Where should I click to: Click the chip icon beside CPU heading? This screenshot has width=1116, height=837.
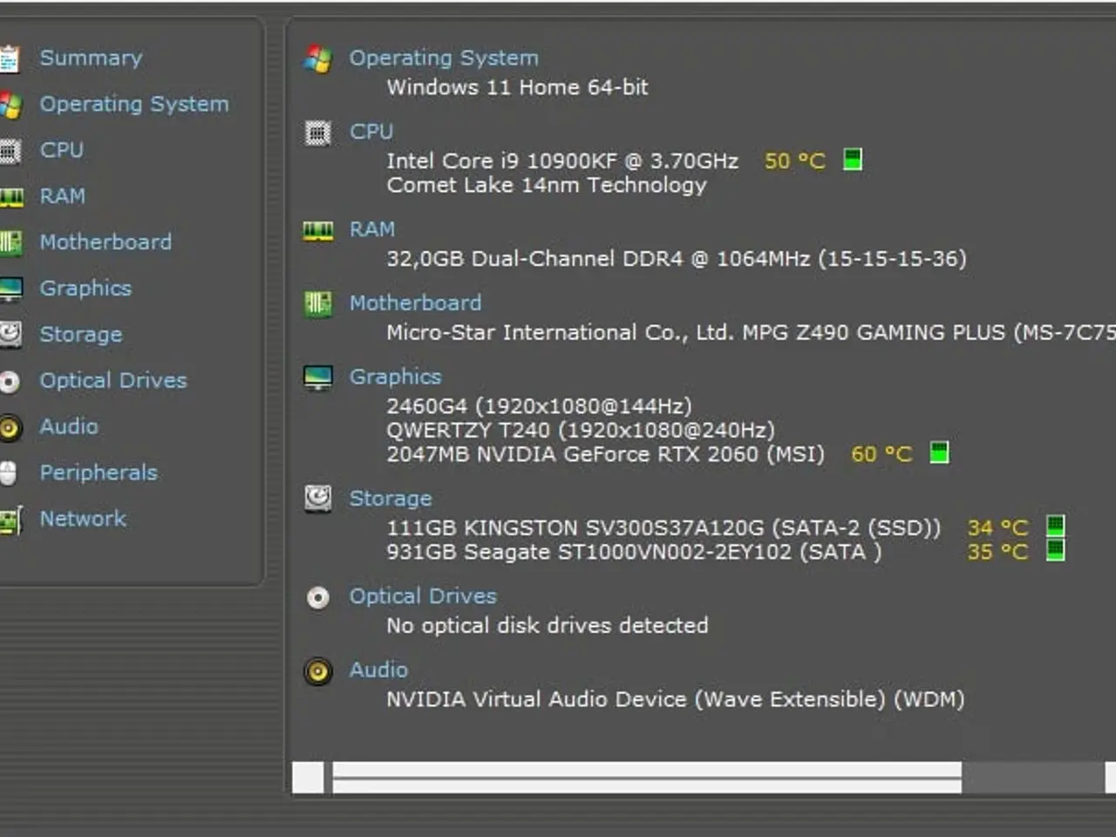(317, 133)
